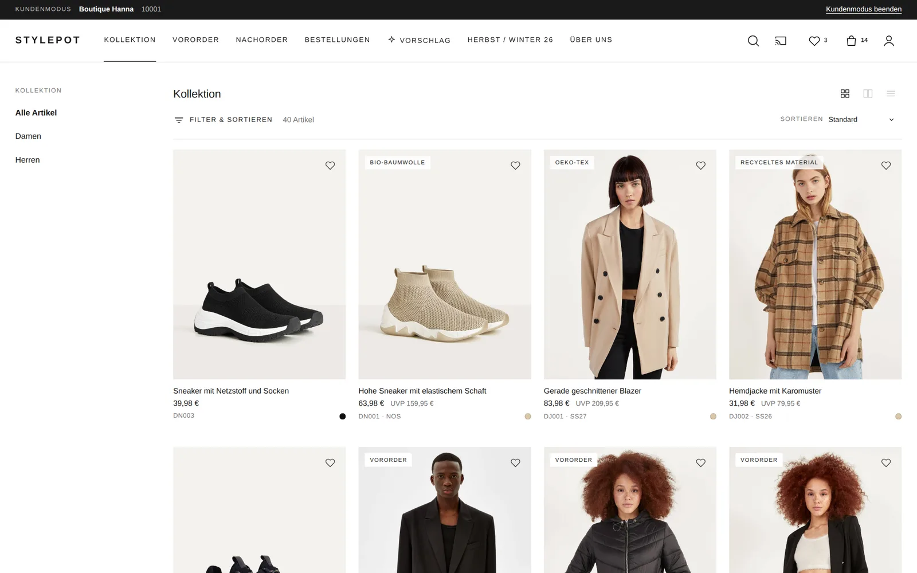This screenshot has width=917, height=573.
Task: Click the Recyceltes Material badge
Action: 779,163
